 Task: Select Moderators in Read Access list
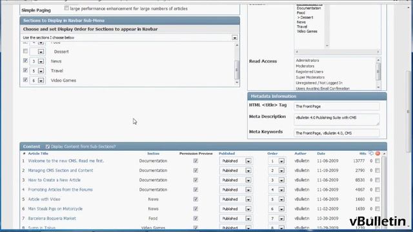point(305,66)
